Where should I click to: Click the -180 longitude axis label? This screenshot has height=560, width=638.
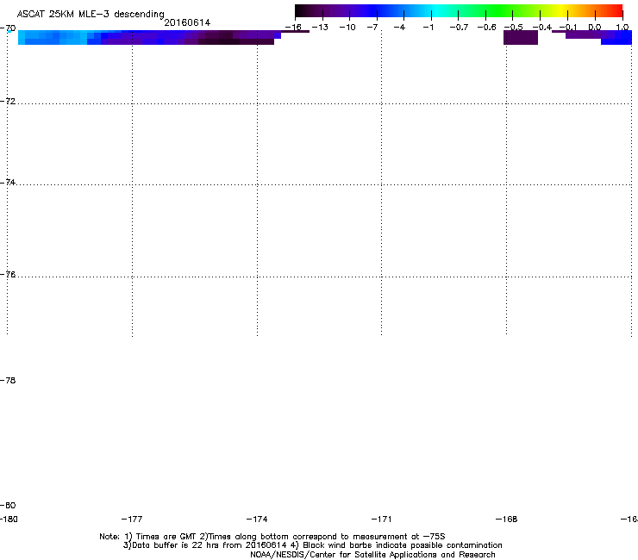9,519
